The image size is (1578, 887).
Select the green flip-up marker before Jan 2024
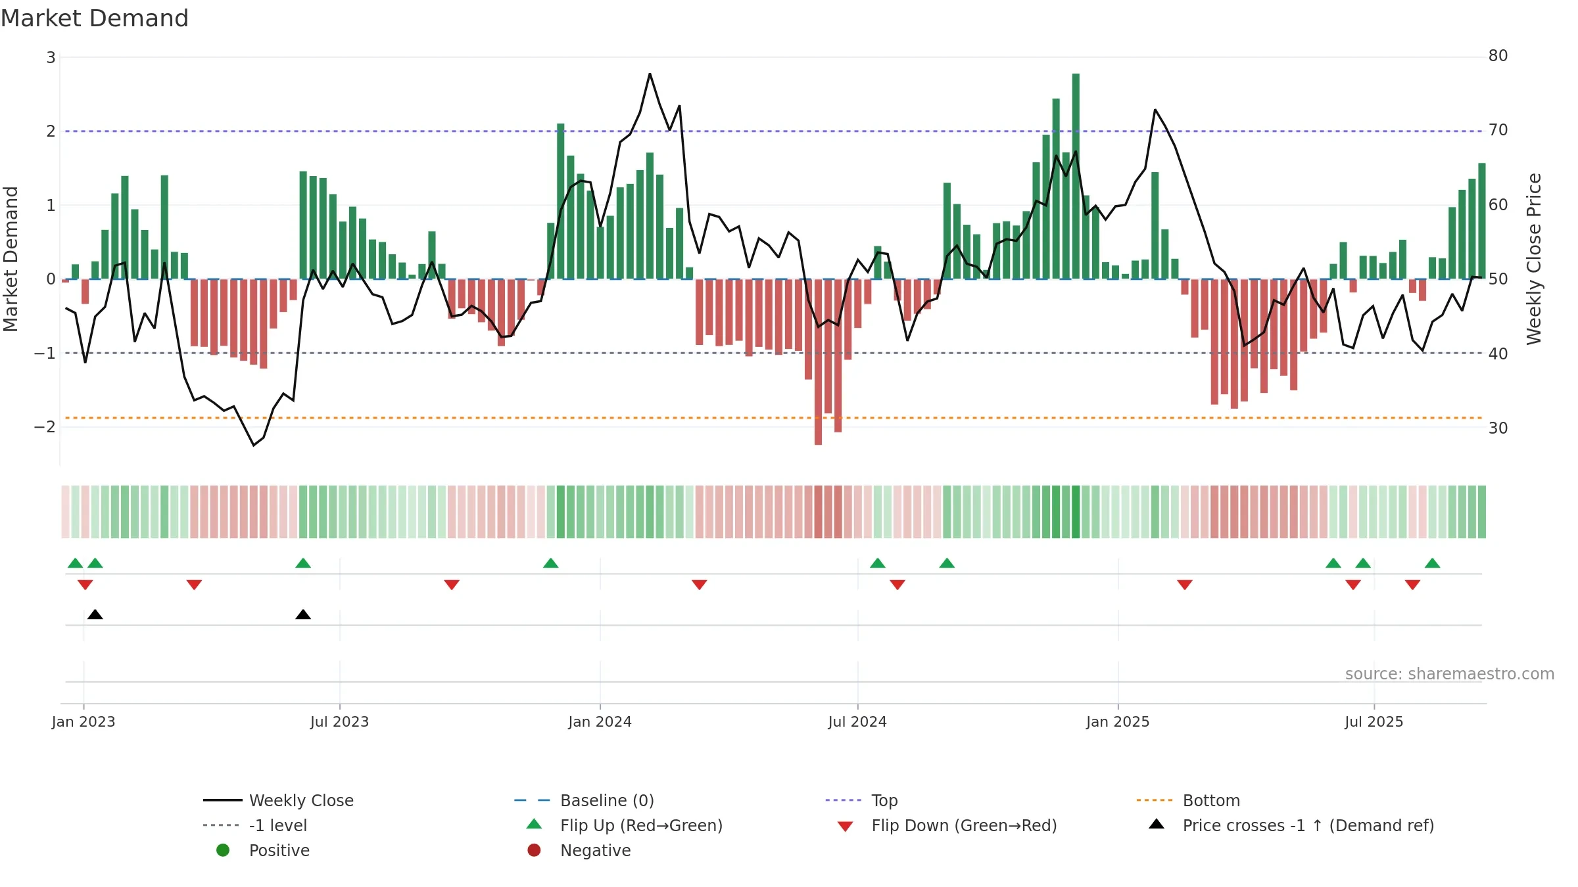click(x=551, y=563)
